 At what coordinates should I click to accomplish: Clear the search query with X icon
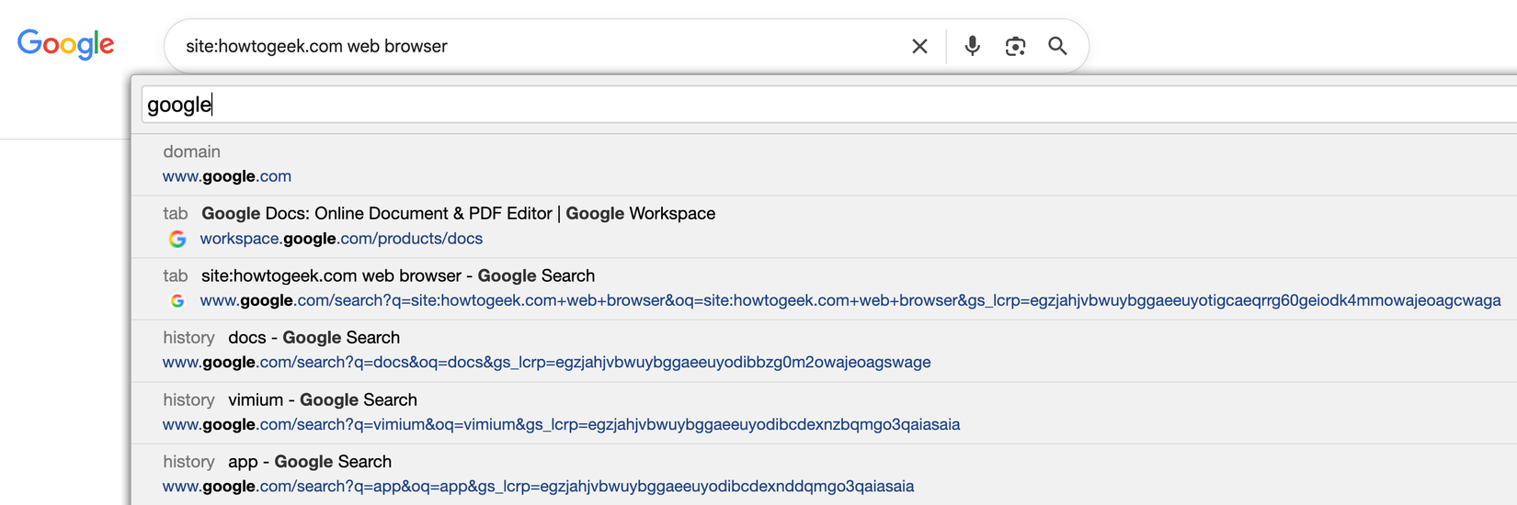click(919, 46)
